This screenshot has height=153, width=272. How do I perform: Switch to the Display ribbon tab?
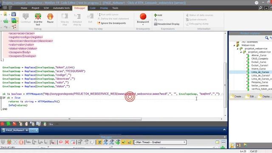pos(104,8)
